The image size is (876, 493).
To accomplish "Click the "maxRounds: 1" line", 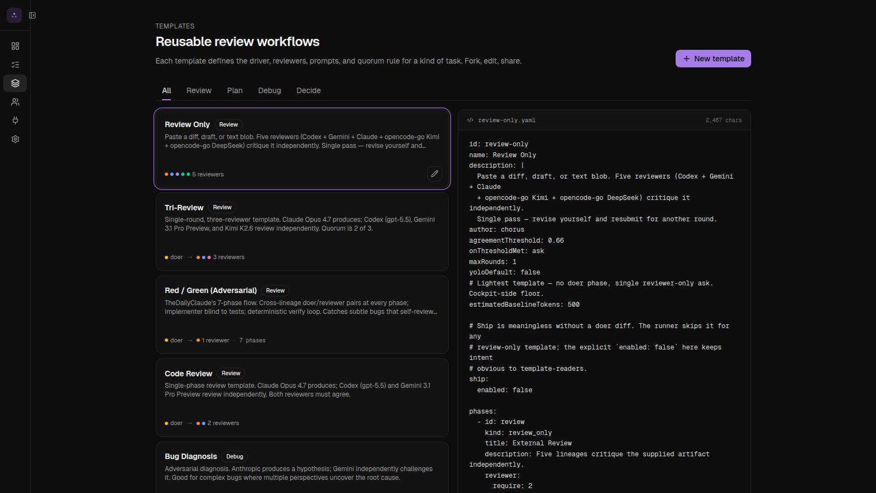I will tap(493, 262).
